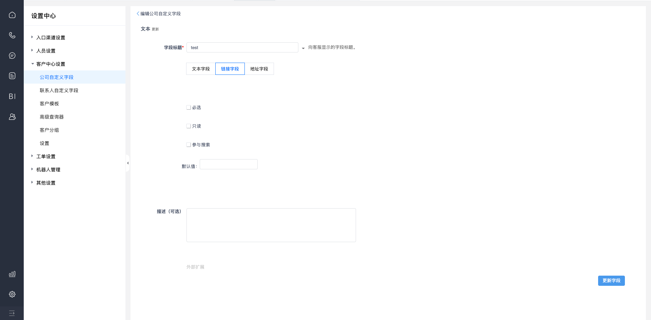Viewport: 651px width, 320px height.
Task: Click the 更新字段 button
Action: tap(611, 281)
